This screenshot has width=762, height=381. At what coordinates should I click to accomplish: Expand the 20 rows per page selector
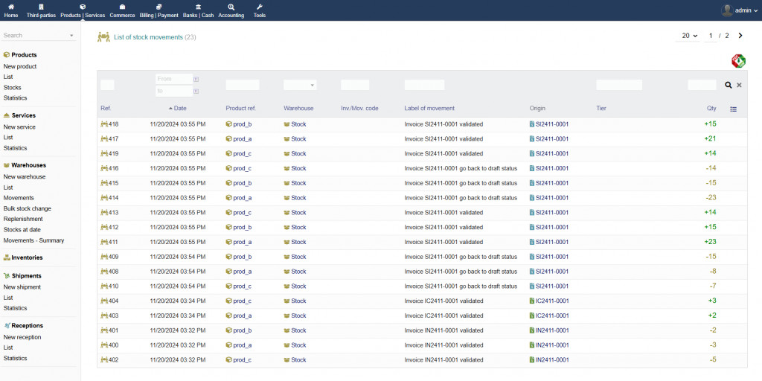tap(690, 36)
